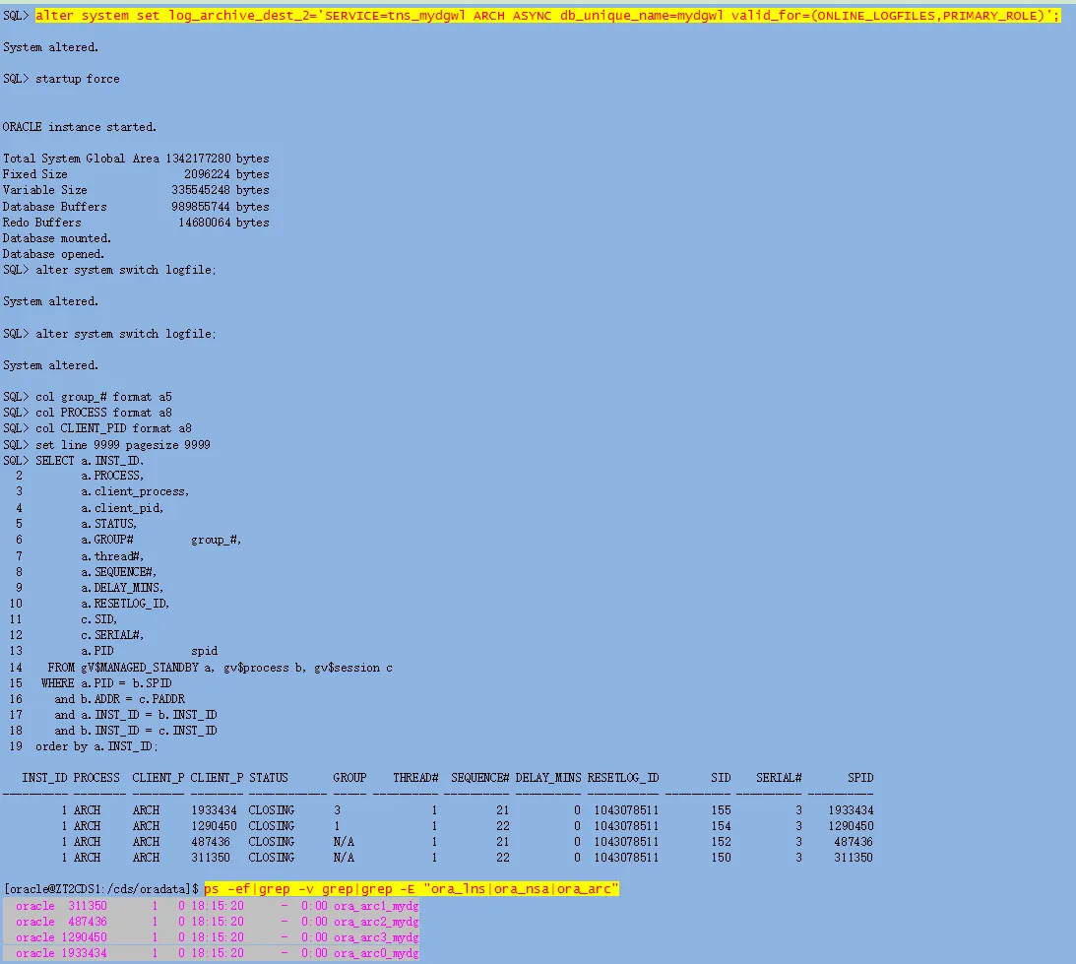Click the GROUP column header
This screenshot has width=1076, height=964.
[350, 778]
